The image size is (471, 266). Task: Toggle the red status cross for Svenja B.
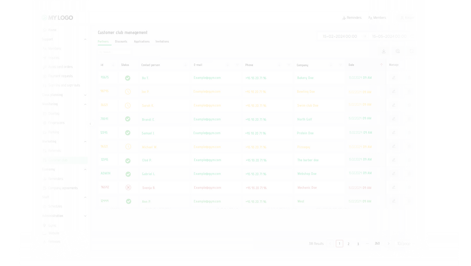128,187
